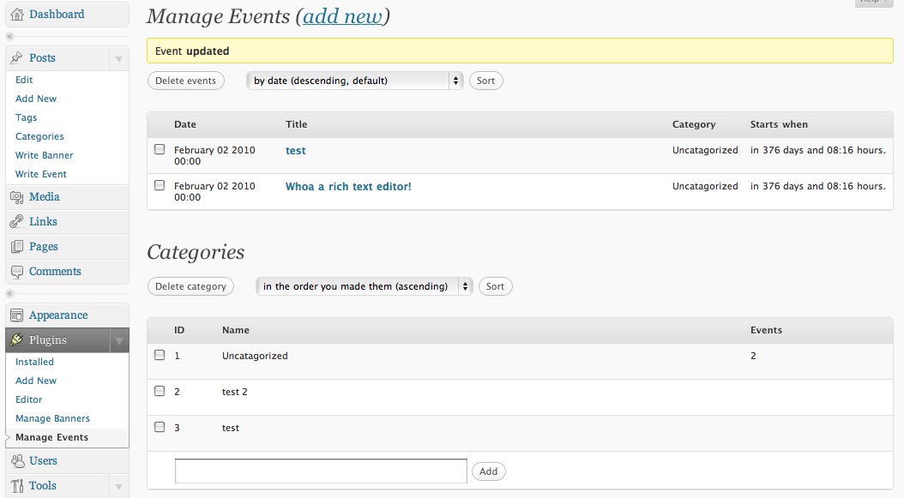
Task: Click the Dashboard house icon
Action: click(x=17, y=15)
